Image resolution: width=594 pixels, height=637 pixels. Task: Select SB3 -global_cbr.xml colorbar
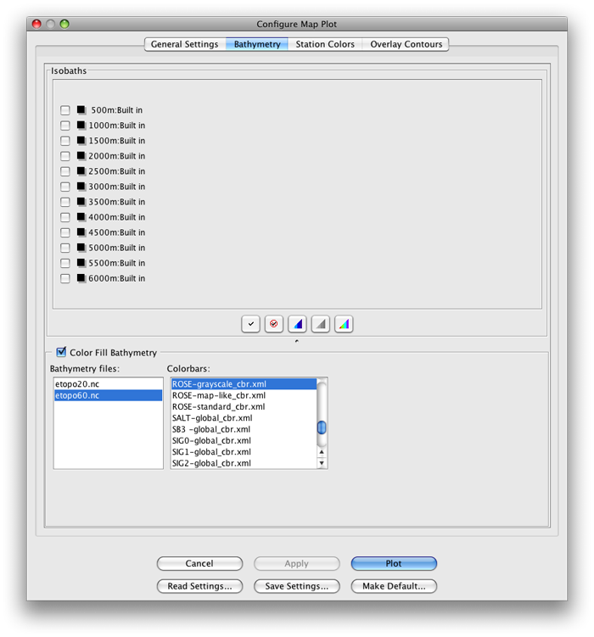[x=244, y=429]
